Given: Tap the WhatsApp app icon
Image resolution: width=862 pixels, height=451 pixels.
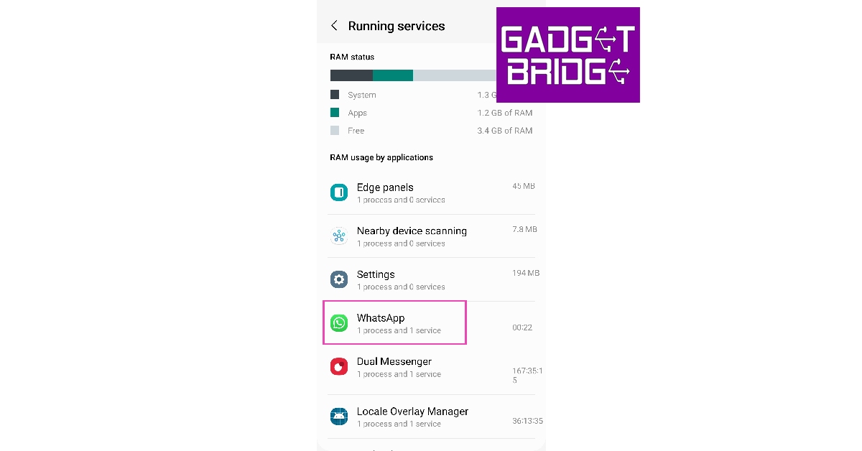Looking at the screenshot, I should [339, 323].
